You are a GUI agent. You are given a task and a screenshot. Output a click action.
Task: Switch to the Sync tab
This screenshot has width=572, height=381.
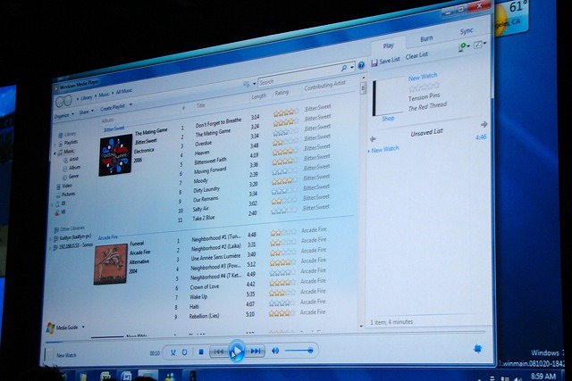click(467, 31)
